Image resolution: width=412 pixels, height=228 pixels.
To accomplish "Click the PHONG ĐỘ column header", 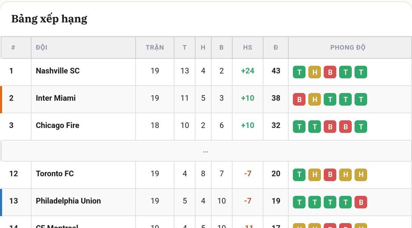I will [x=348, y=47].
